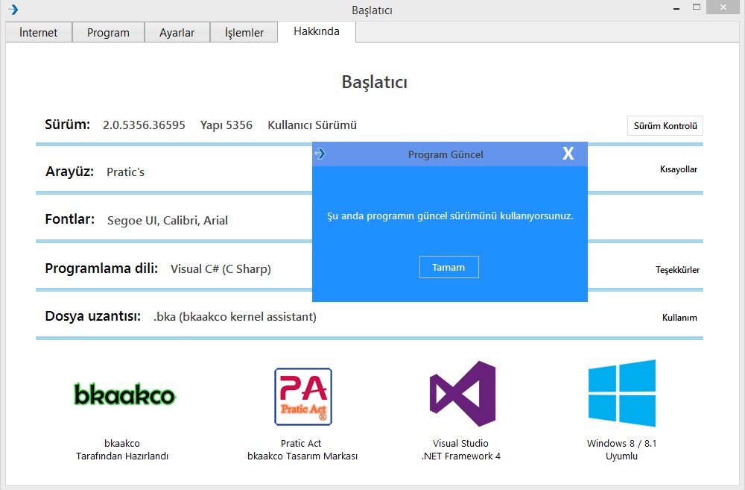Click the Pratic Act PA logo
Viewport: 745px width, 490px height.
(303, 396)
